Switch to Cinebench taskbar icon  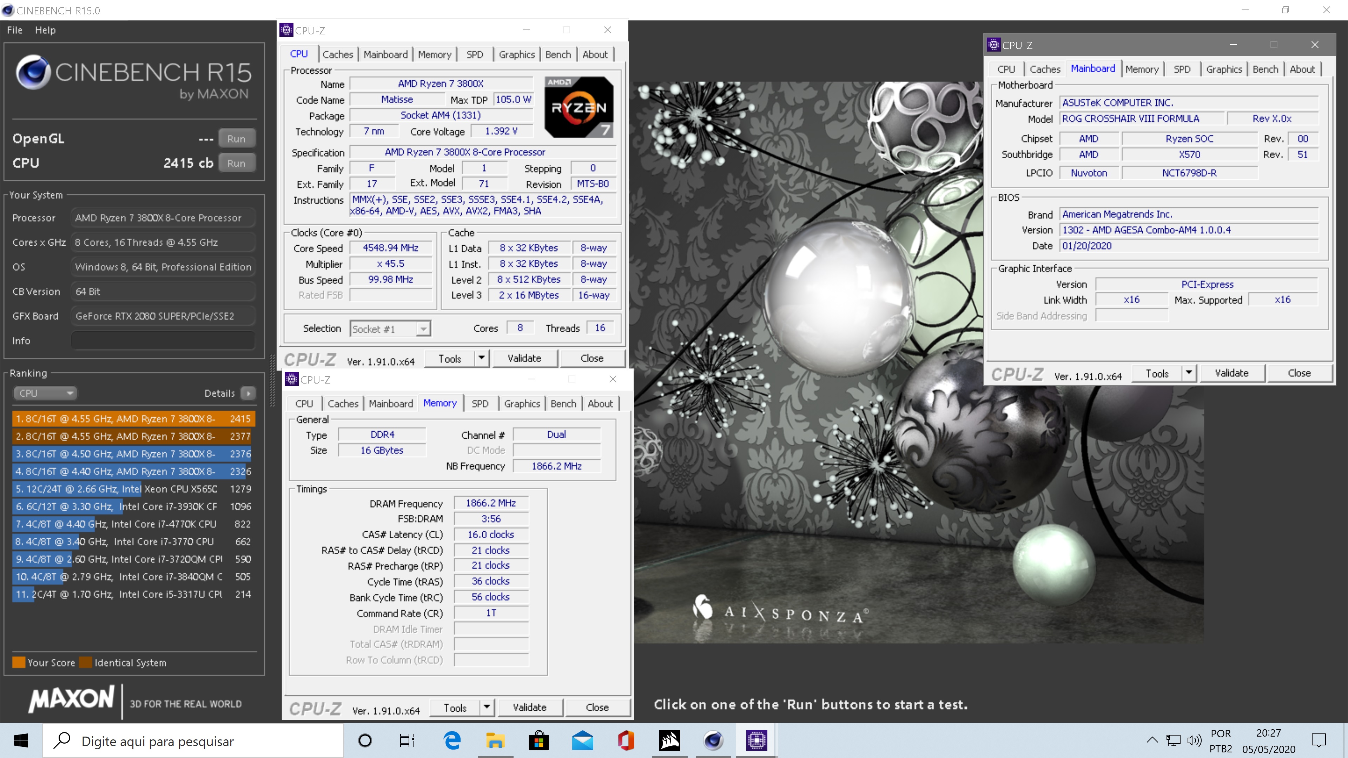pyautogui.click(x=713, y=741)
